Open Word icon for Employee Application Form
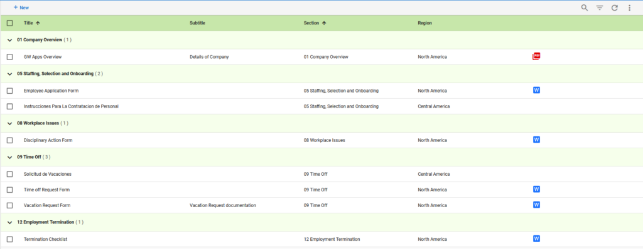643x249 pixels. pos(536,90)
